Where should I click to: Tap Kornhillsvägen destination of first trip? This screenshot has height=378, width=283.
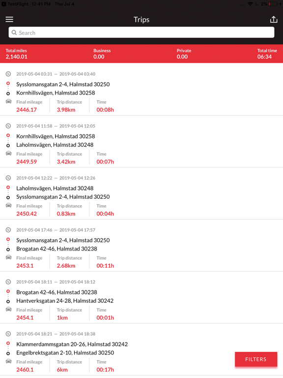click(56, 93)
